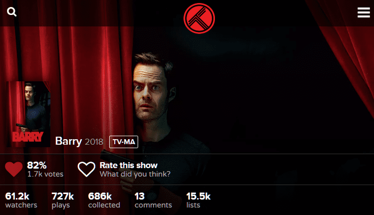Screen dimensions: 374x215
Task: View the 13 comments
Action: [153, 201]
